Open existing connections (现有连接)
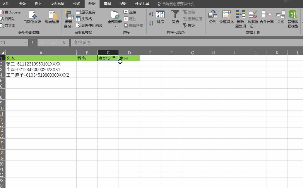 [x=52, y=17]
